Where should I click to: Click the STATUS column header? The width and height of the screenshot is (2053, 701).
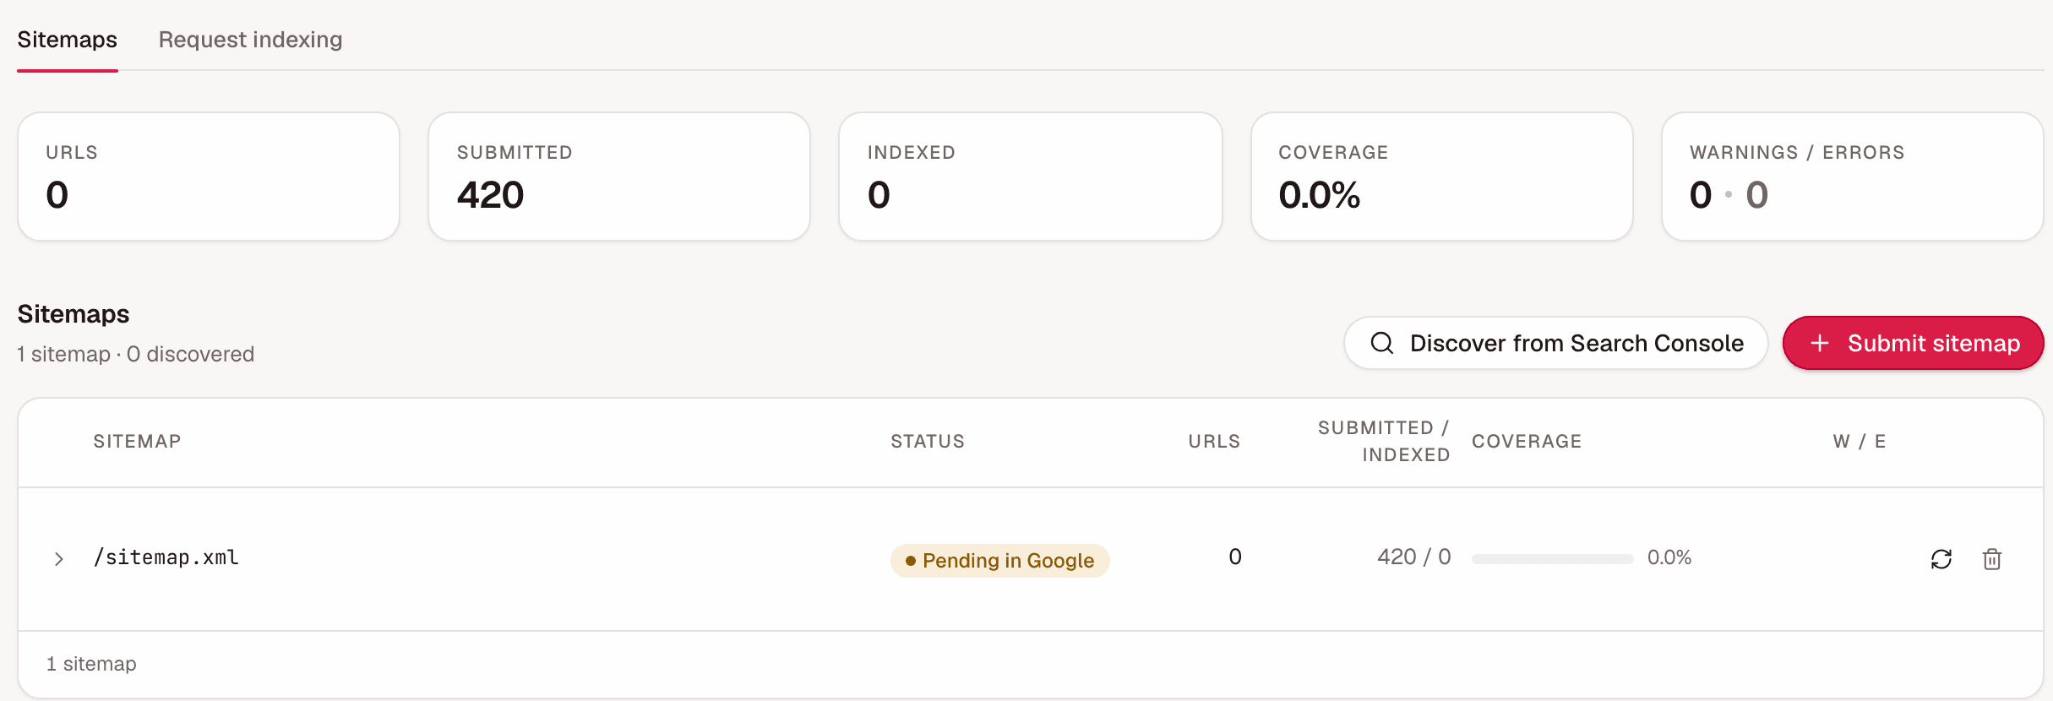pyautogui.click(x=928, y=441)
